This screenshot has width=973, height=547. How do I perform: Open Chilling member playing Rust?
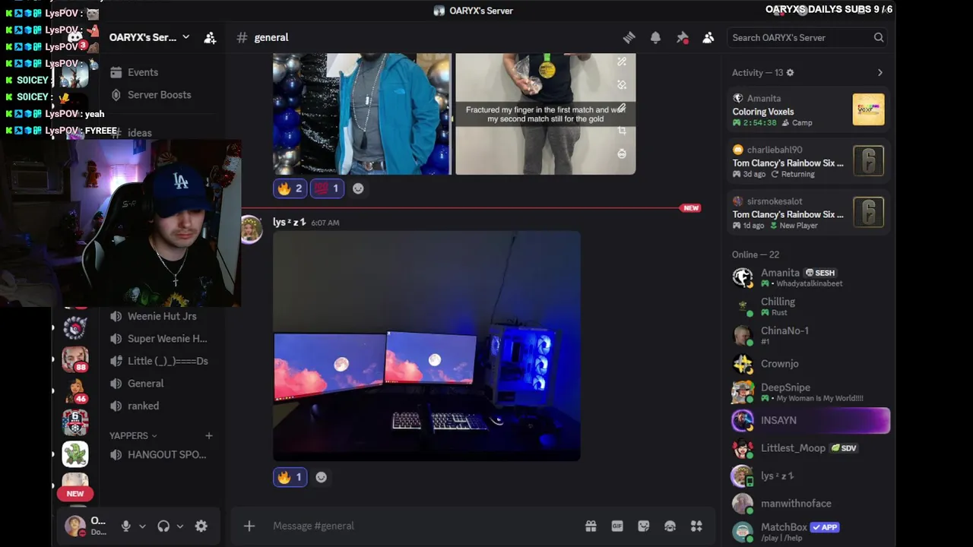(810, 306)
